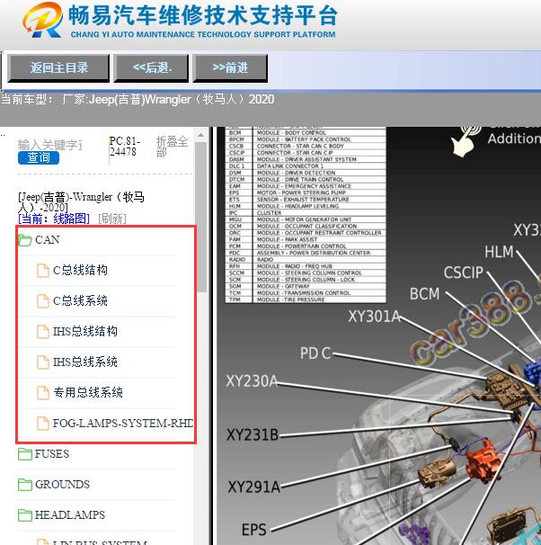
Task: Click the orange component in vehicle diagram
Action: click(x=483, y=460)
